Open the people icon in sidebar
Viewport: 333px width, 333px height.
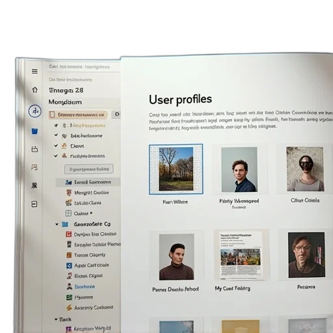(34, 185)
